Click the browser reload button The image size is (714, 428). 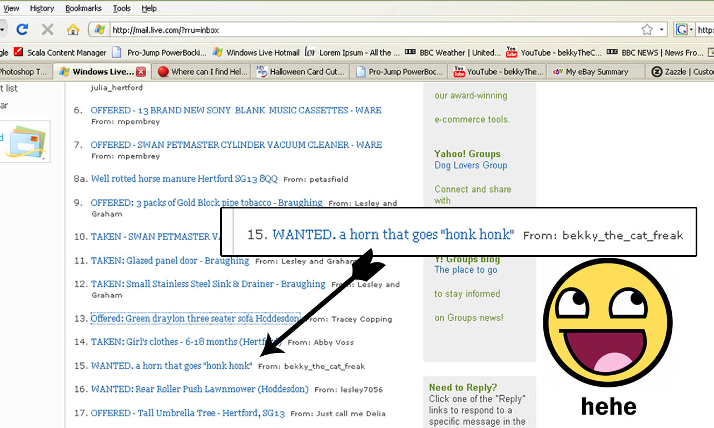coord(22,29)
